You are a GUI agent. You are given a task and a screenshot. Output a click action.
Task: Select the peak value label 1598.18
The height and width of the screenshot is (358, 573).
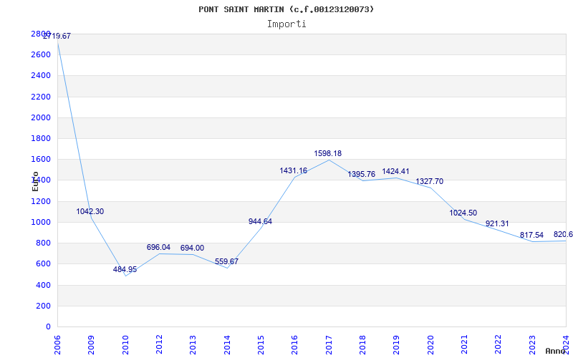click(x=328, y=153)
